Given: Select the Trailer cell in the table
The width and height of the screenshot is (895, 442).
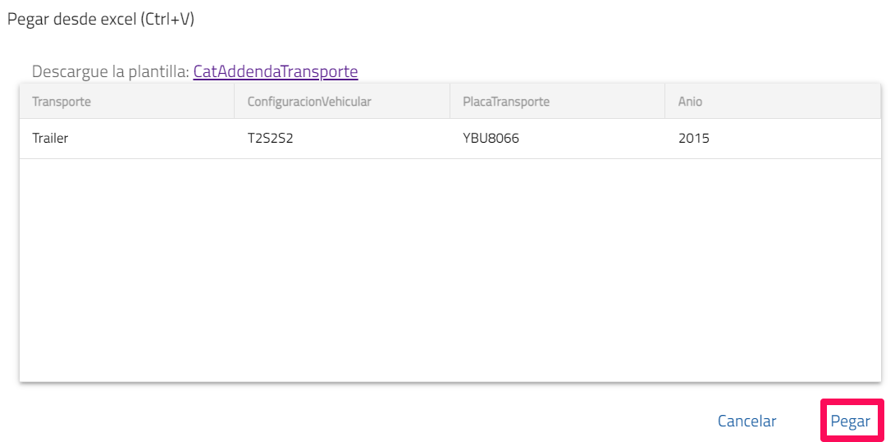Looking at the screenshot, I should [50, 139].
